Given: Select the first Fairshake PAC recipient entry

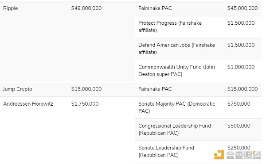Looking at the screenshot, I should [x=155, y=8].
